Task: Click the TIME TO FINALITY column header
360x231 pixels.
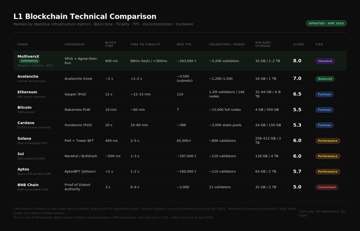Action: point(145,45)
